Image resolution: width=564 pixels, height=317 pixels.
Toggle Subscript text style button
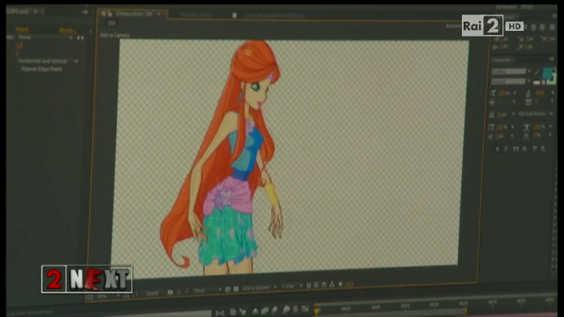(543, 149)
